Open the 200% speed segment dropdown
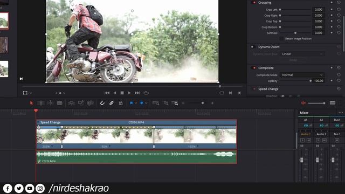This screenshot has width=345, height=194. point(52,146)
